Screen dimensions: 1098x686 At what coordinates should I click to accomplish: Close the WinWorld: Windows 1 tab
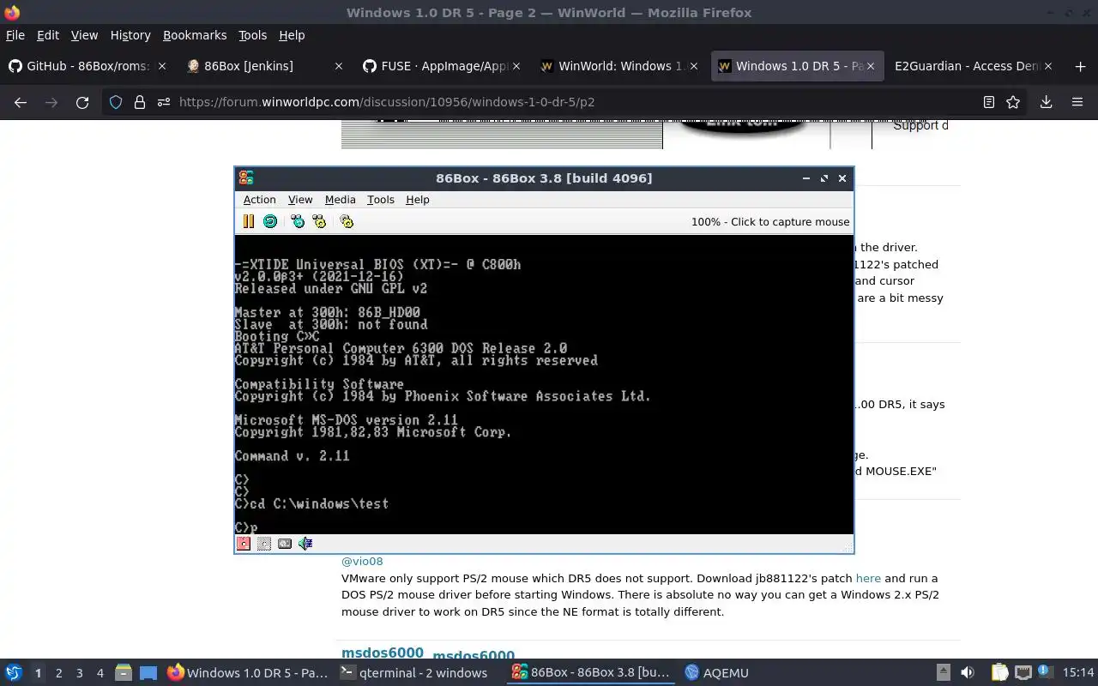click(694, 66)
